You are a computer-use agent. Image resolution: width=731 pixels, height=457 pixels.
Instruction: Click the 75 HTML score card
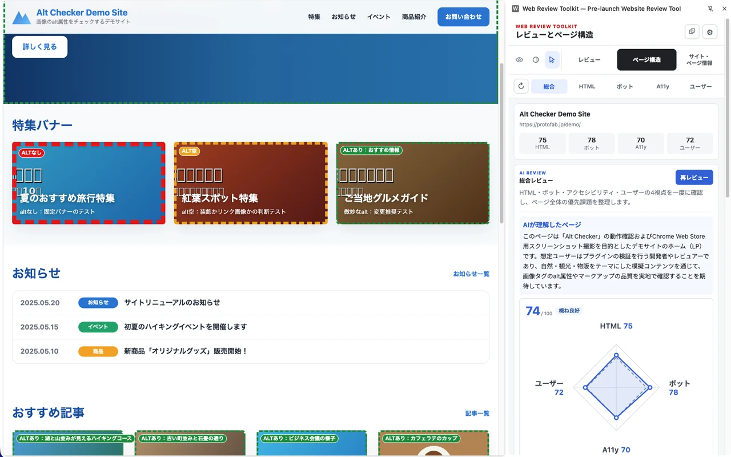click(543, 143)
